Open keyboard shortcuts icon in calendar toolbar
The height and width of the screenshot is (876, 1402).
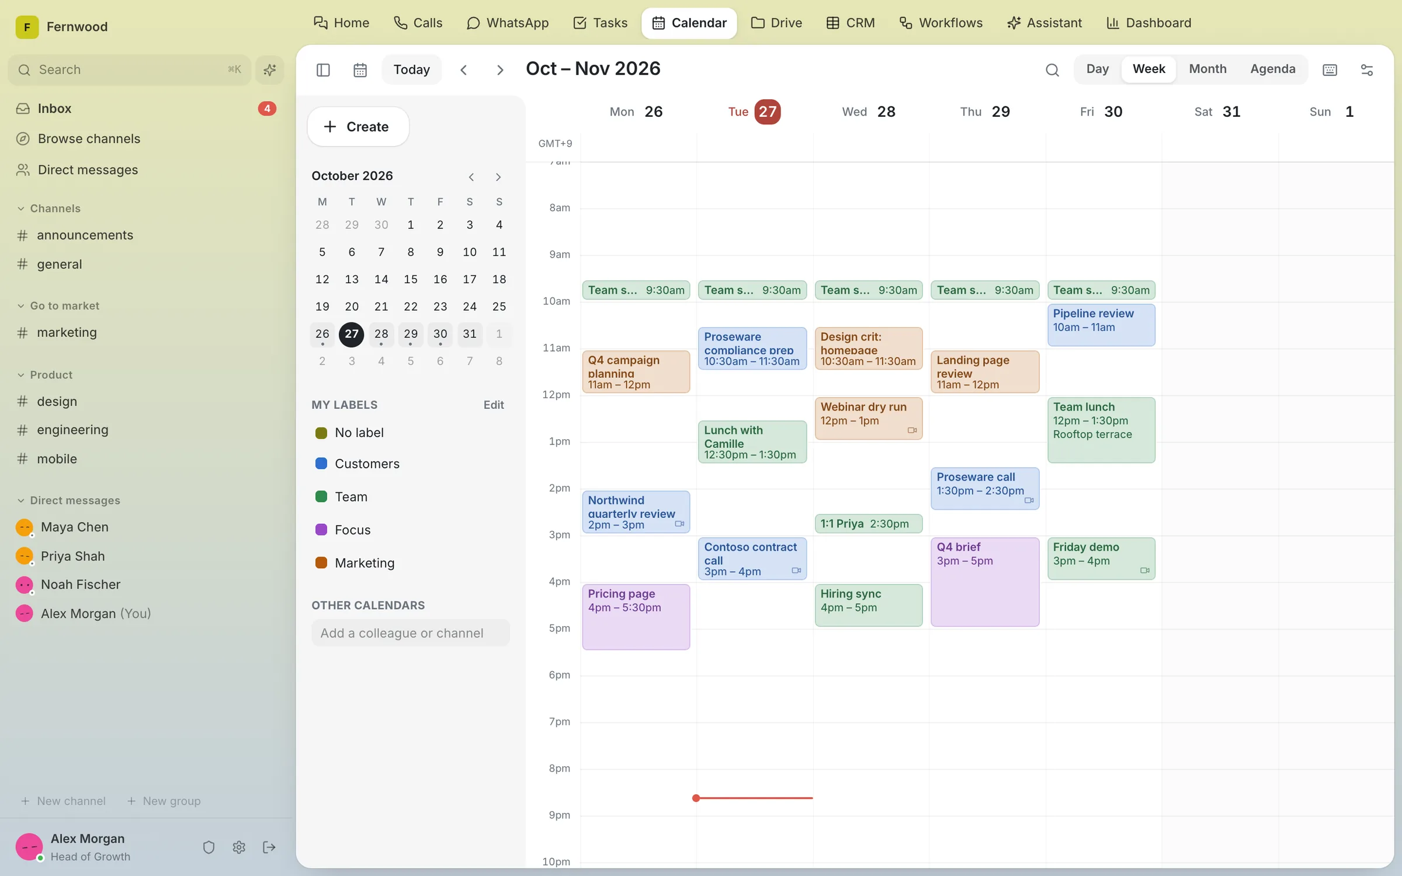click(x=1330, y=70)
